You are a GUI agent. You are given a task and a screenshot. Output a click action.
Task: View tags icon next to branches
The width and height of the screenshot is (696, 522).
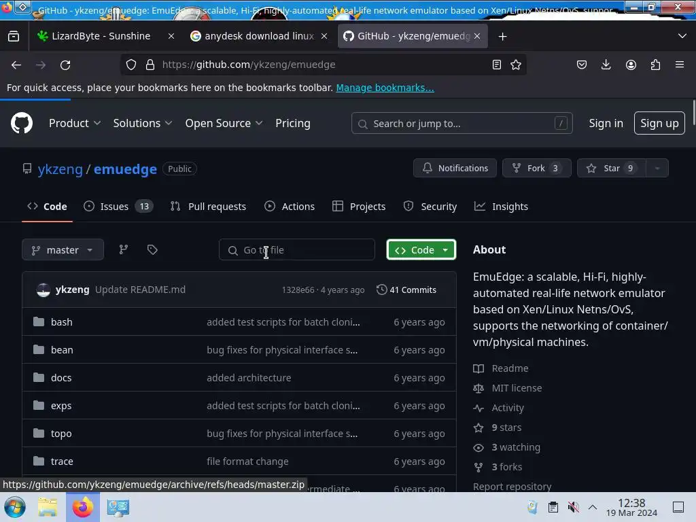click(152, 249)
